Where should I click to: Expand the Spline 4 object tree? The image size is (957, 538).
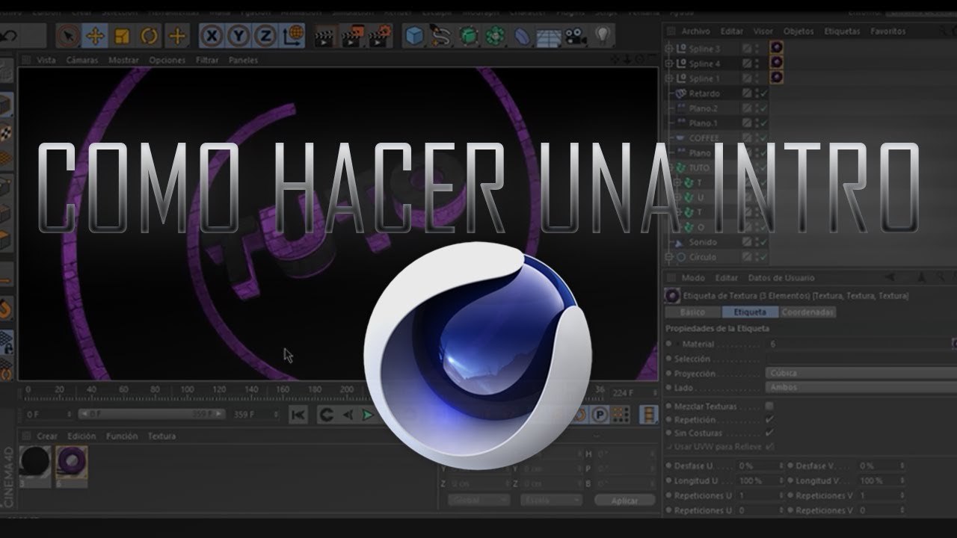(x=669, y=64)
